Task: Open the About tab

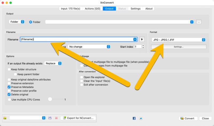Action: [149, 9]
